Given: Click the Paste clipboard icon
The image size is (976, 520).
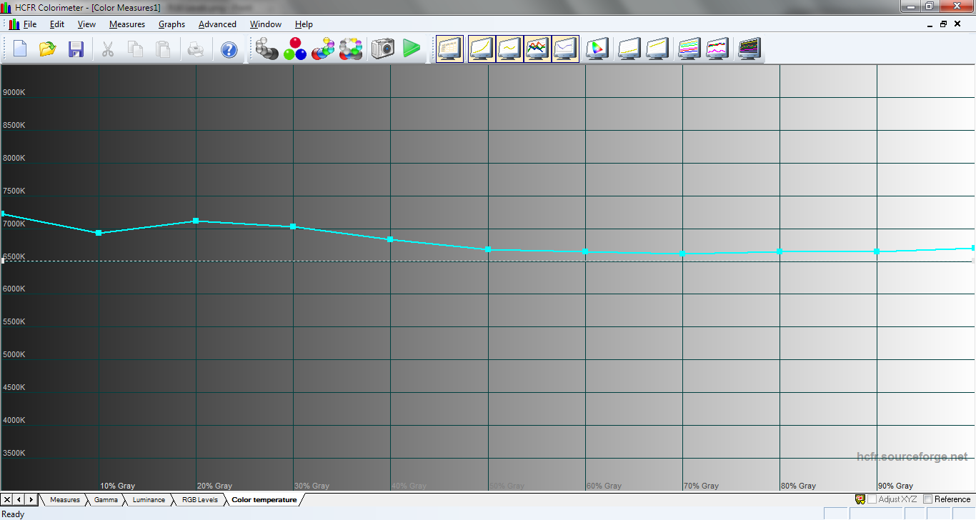Looking at the screenshot, I should point(164,49).
